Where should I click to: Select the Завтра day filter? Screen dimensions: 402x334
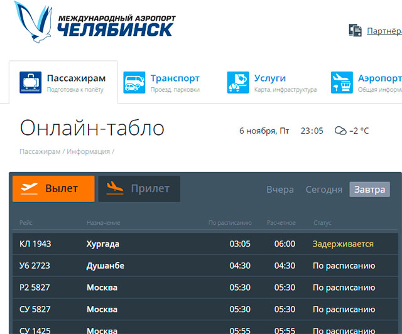pyautogui.click(x=369, y=189)
